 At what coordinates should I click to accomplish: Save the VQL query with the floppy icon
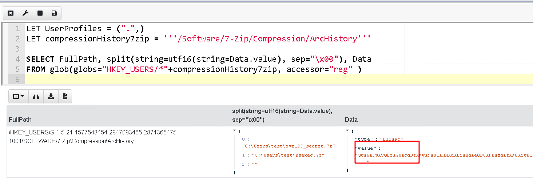pos(54,13)
